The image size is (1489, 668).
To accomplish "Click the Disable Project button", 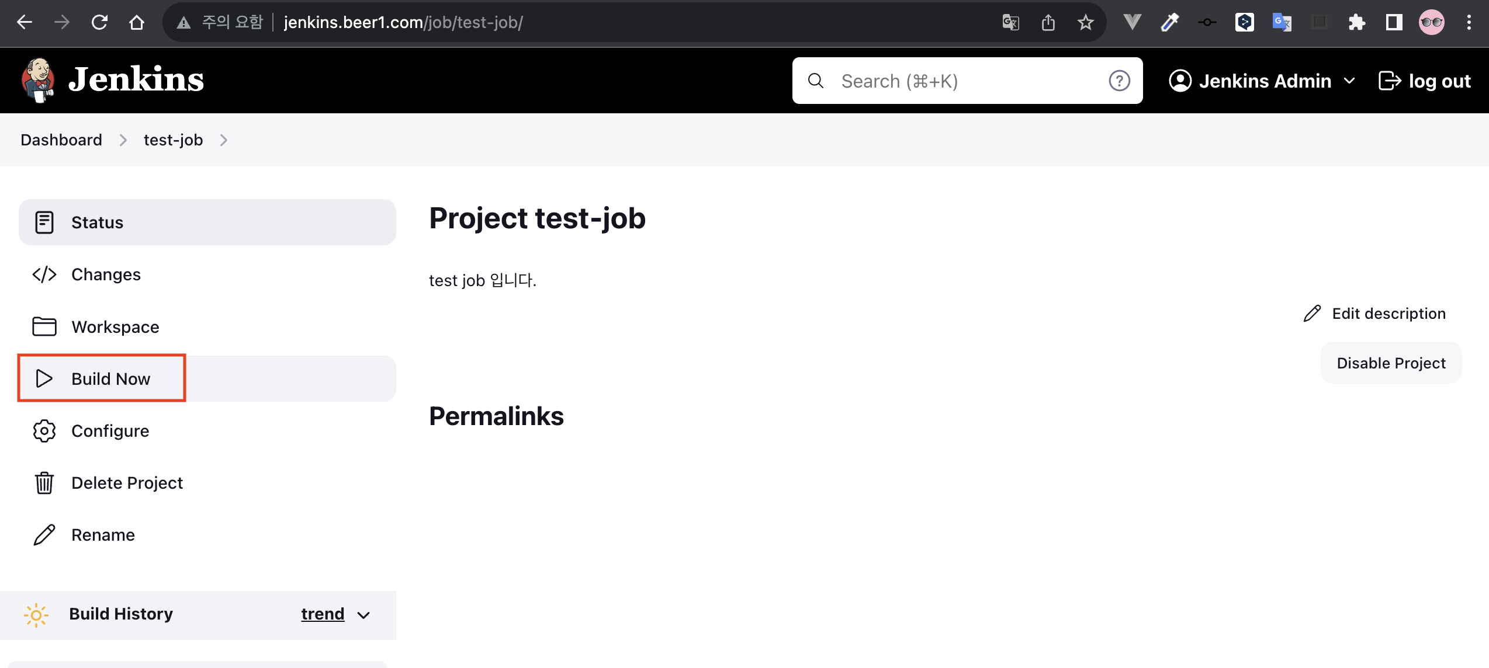I will click(1391, 363).
